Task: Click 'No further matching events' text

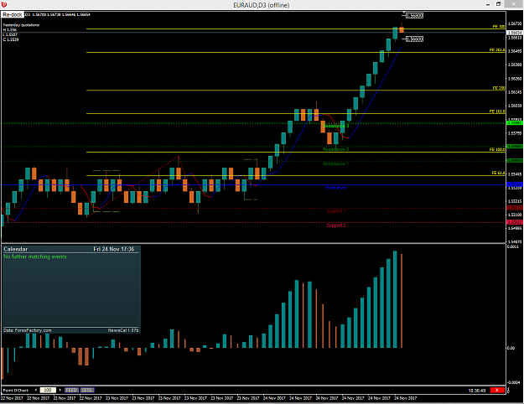Action: coord(35,256)
